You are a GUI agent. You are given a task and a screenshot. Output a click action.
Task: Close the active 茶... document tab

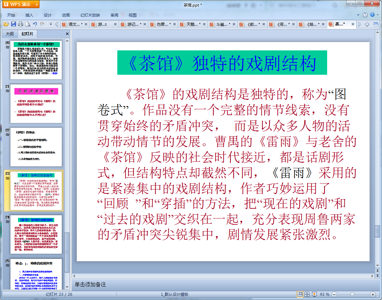coord(353,24)
